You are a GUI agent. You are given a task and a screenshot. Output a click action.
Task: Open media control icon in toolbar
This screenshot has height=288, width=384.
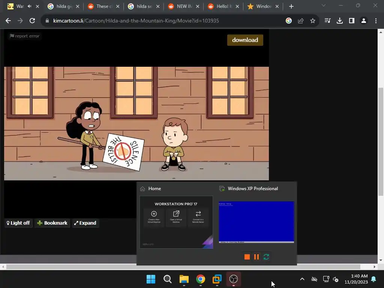tap(327, 21)
